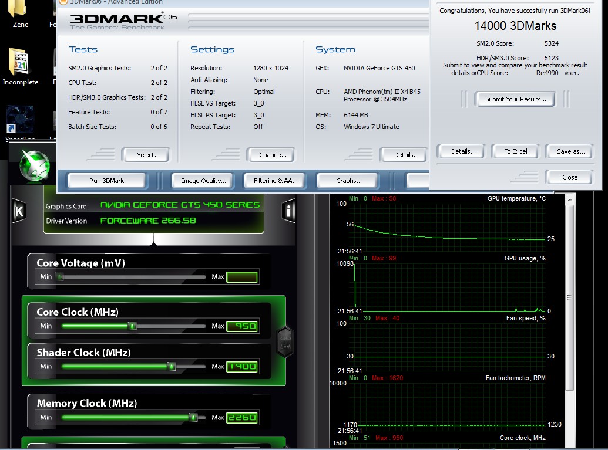The width and height of the screenshot is (608, 450).
Task: Click 'Feature Tests:' row label
Action: pos(89,112)
